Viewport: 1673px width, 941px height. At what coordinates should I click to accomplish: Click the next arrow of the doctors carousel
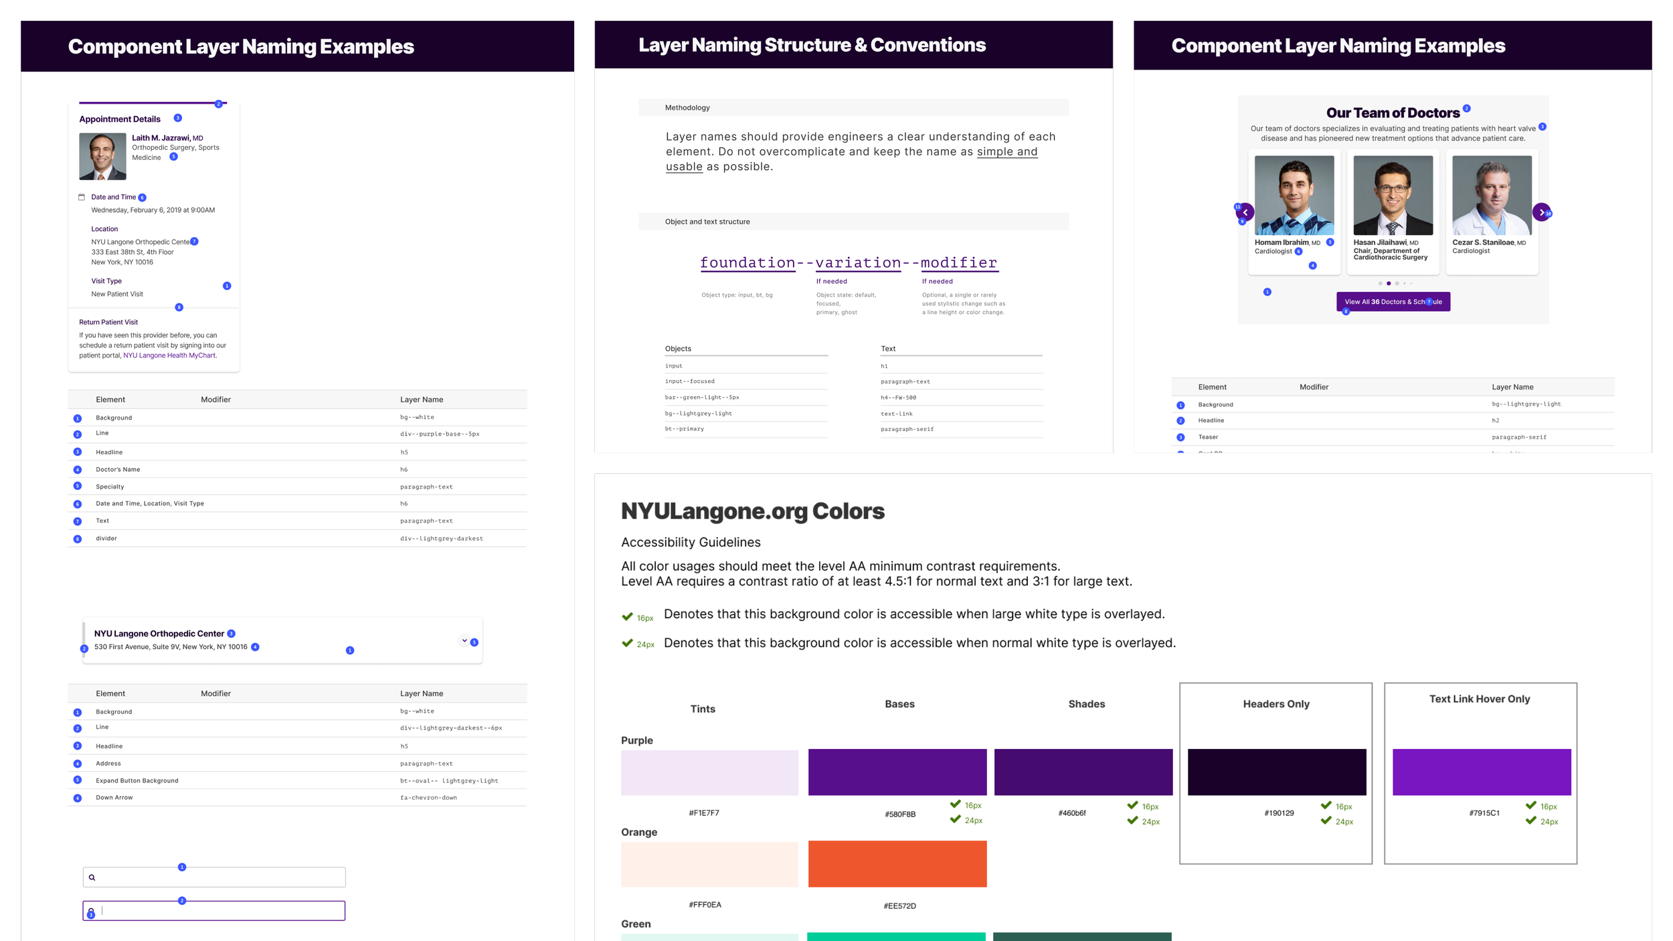click(x=1541, y=212)
